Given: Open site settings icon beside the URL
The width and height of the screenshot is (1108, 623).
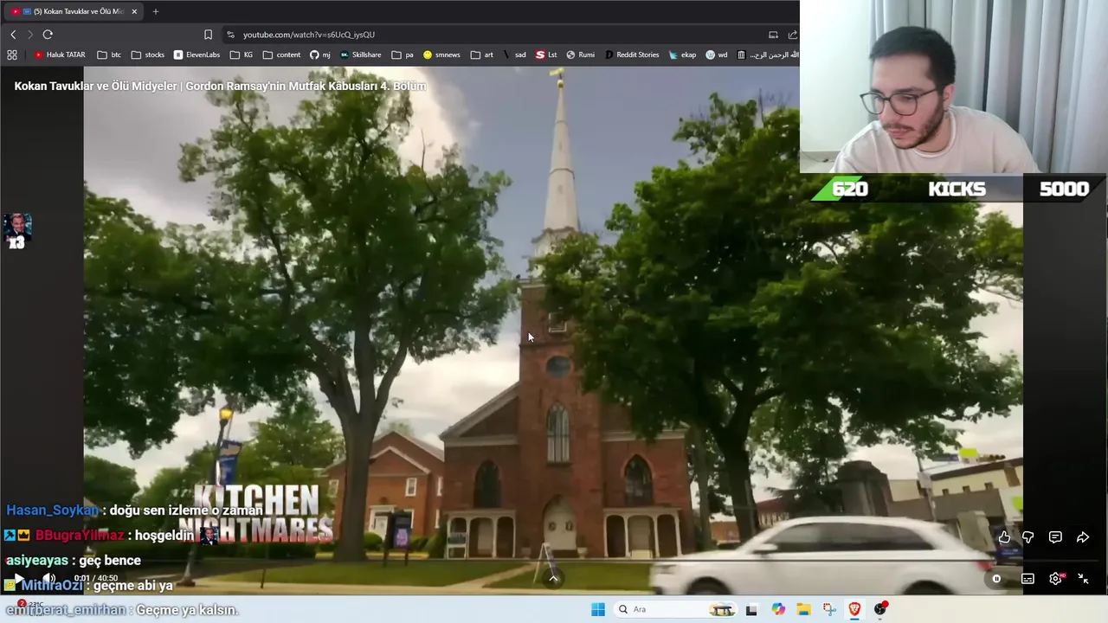Looking at the screenshot, I should (230, 35).
